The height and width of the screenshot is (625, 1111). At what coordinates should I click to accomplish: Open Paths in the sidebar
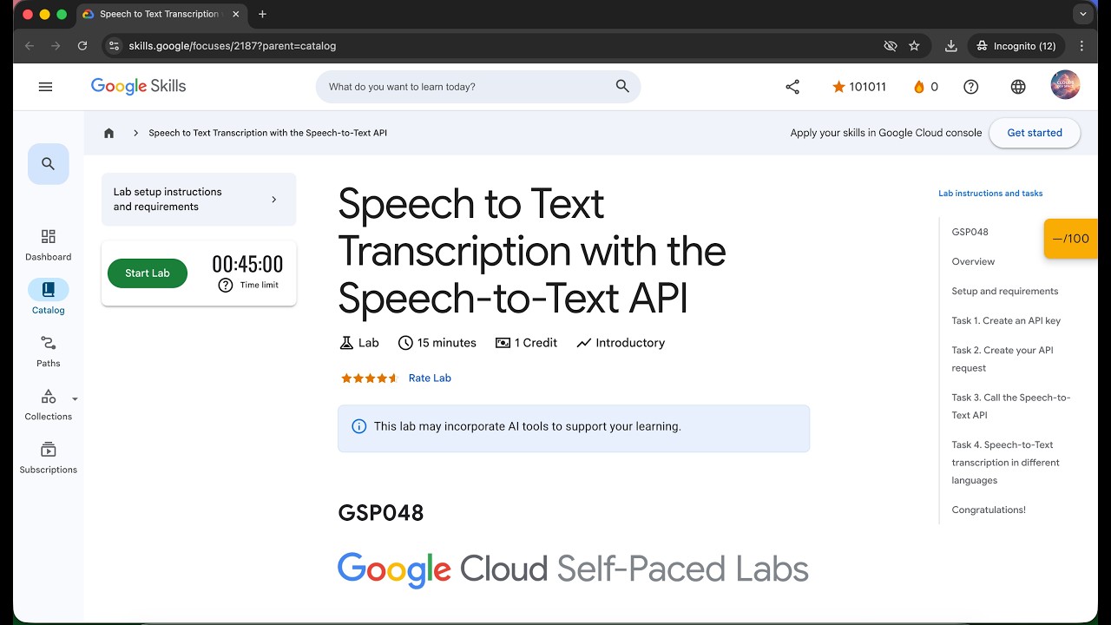49,352
